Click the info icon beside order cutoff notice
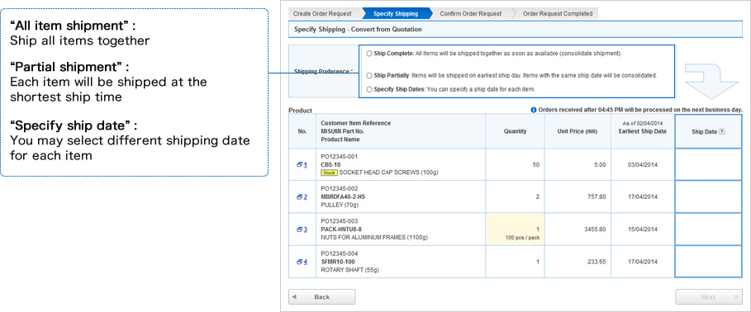Image resolution: width=751 pixels, height=312 pixels. point(534,110)
